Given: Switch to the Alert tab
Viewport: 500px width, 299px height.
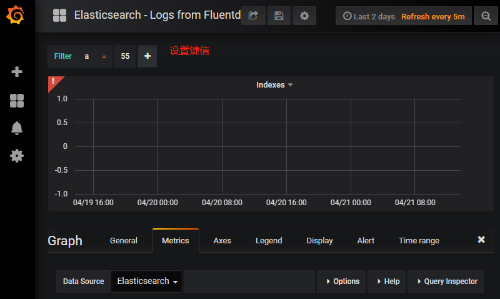Looking at the screenshot, I should pyautogui.click(x=366, y=241).
